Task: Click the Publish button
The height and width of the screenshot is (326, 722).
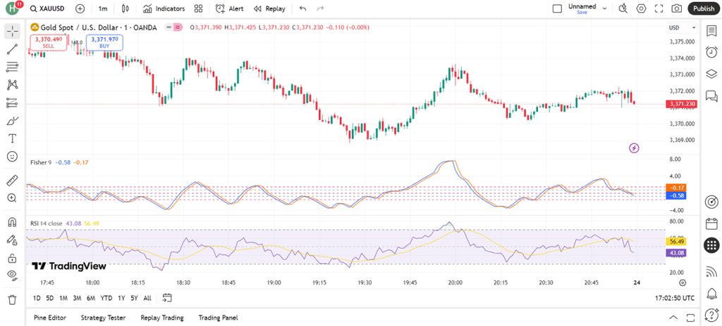Action: 704,8
